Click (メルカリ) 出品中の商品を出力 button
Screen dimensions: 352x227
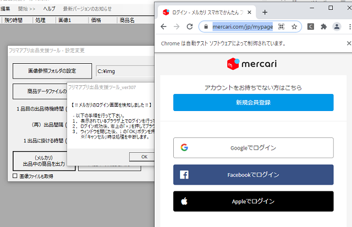tap(44, 161)
